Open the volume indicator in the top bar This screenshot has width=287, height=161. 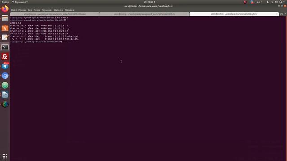[276, 2]
